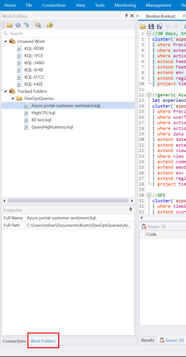Viewport: 186px width, 357px height.
Task: Click the tree scrollbar right arrow
Action: pos(132,201)
